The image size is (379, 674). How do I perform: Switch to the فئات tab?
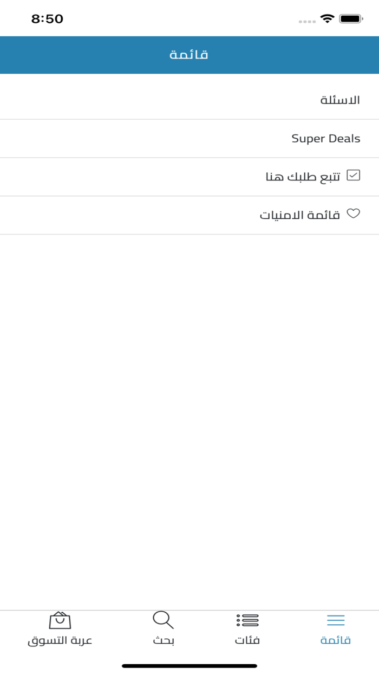point(247,628)
